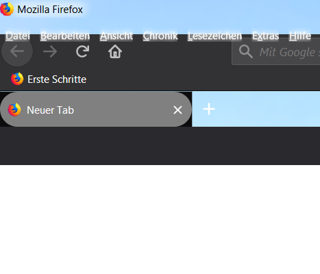
Task: Open the Hilfe menu
Action: 300,36
